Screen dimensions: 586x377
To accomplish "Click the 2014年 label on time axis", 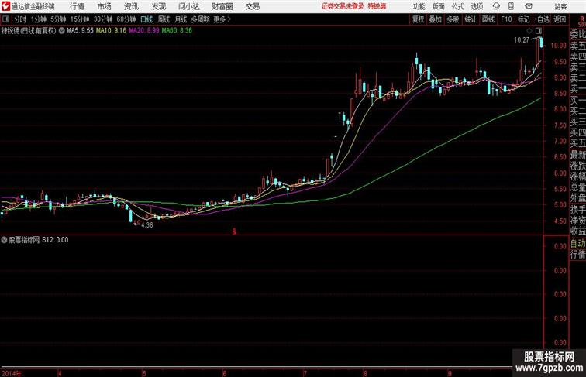I will pos(12,373).
